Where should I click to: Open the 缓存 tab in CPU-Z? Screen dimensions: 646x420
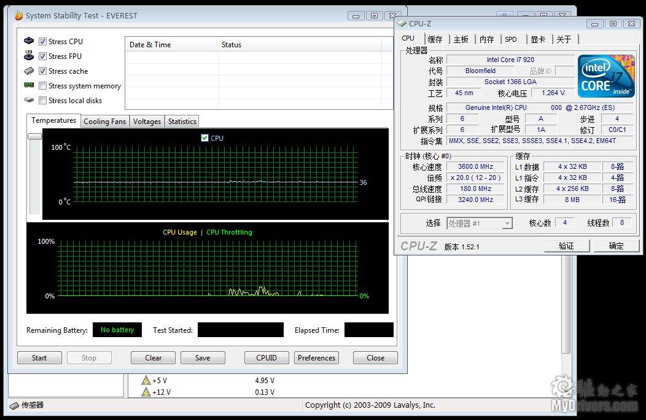(x=435, y=39)
